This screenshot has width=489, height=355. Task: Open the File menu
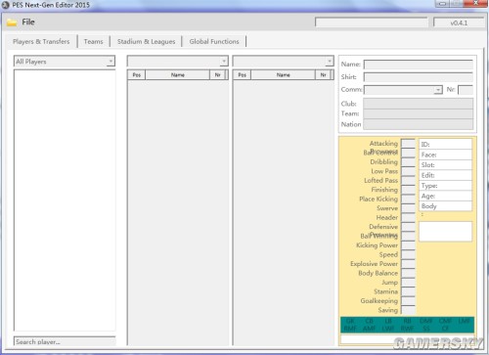coord(28,22)
